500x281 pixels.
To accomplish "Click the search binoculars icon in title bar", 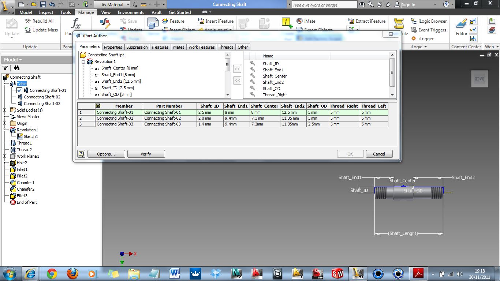I will (362, 4).
